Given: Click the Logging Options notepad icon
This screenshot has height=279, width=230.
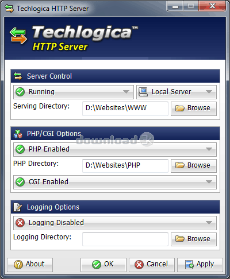Looking at the screenshot, I should click(18, 207).
